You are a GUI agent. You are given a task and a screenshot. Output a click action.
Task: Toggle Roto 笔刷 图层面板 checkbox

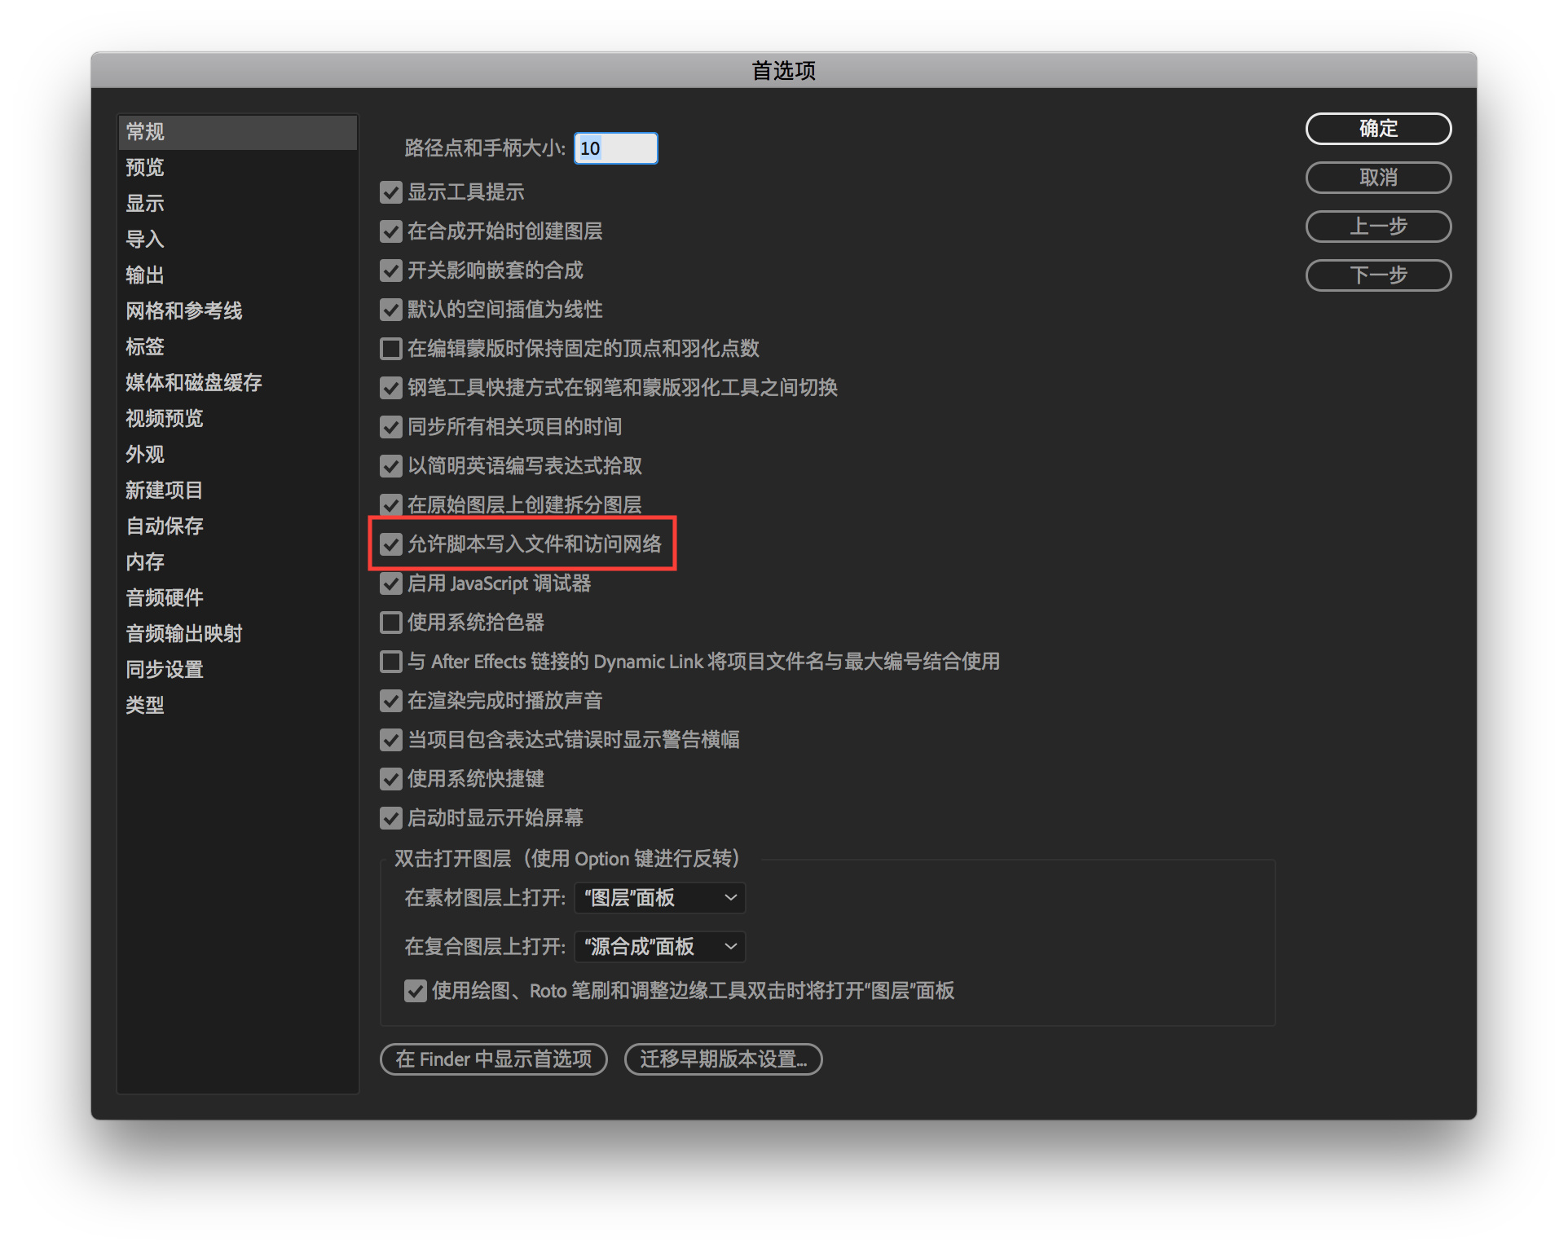416,991
